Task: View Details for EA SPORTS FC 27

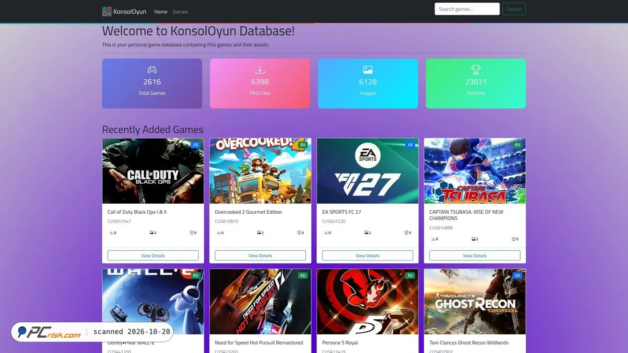Action: point(368,255)
